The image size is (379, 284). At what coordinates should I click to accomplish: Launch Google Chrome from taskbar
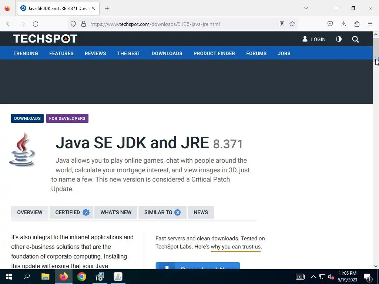coord(82,277)
